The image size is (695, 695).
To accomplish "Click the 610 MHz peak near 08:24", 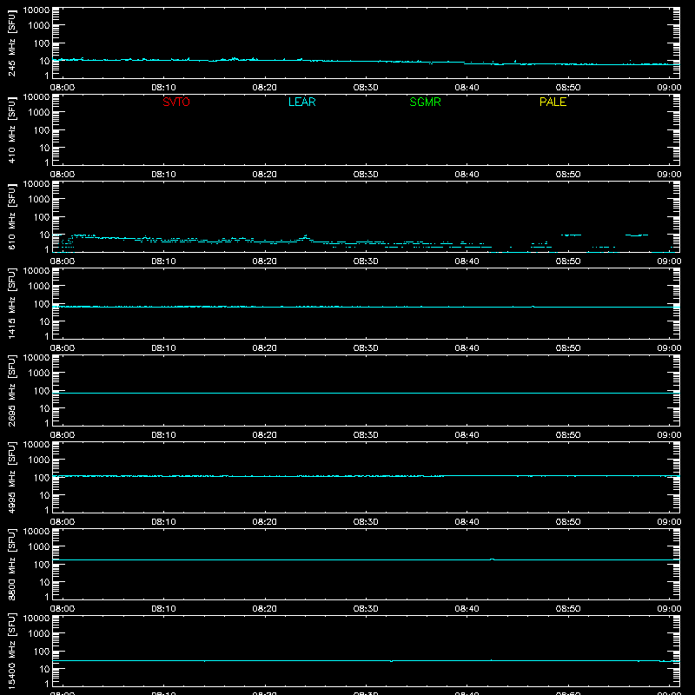I will pos(305,236).
